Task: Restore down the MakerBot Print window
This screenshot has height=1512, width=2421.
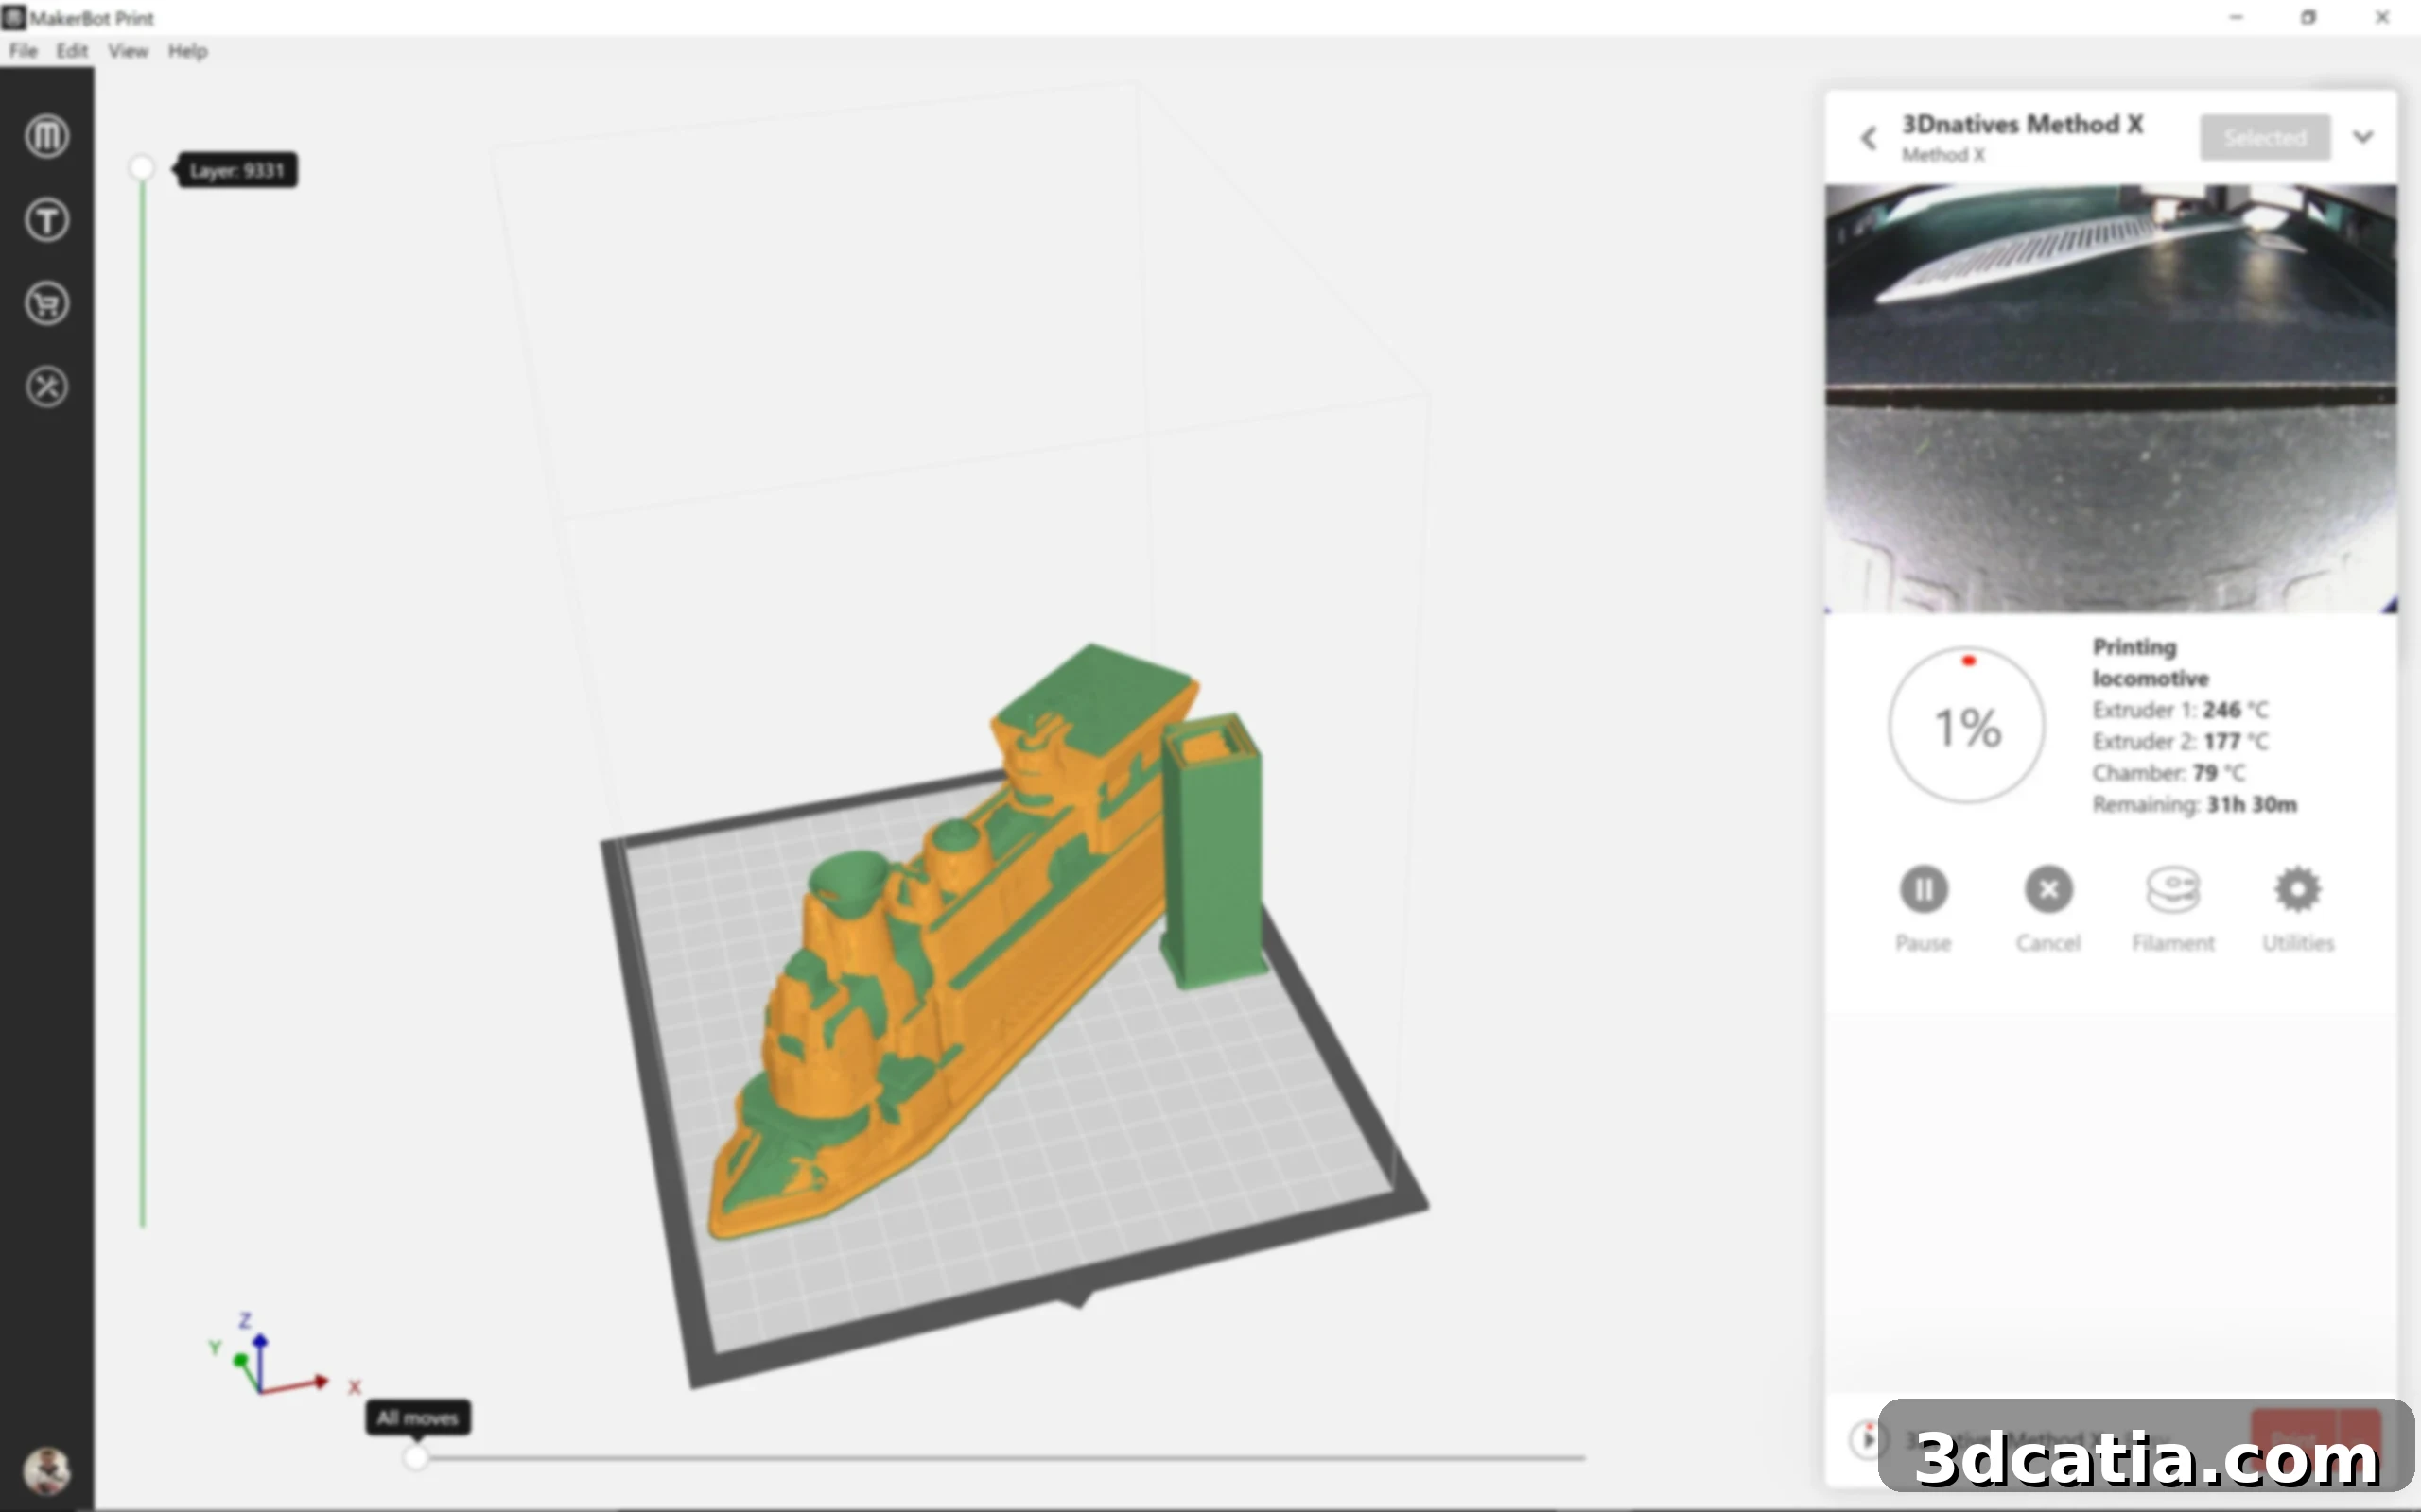Action: tap(2308, 17)
